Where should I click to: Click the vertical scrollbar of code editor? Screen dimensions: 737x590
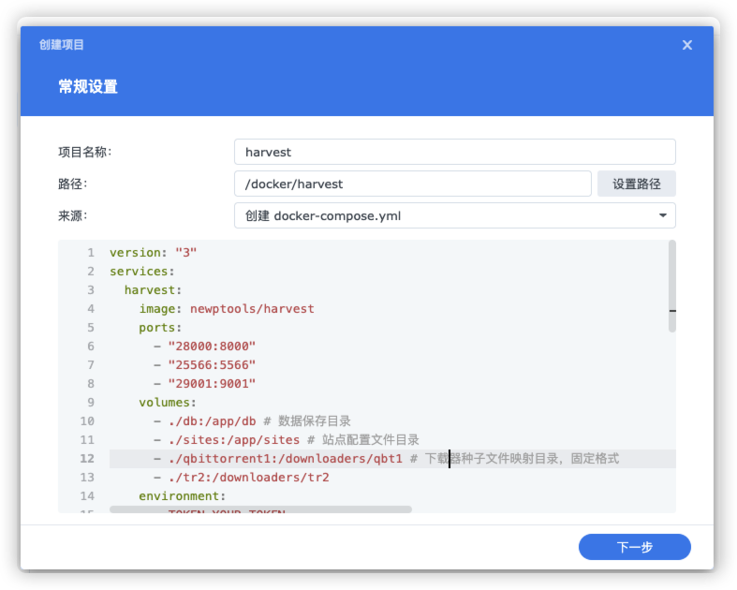tap(672, 287)
